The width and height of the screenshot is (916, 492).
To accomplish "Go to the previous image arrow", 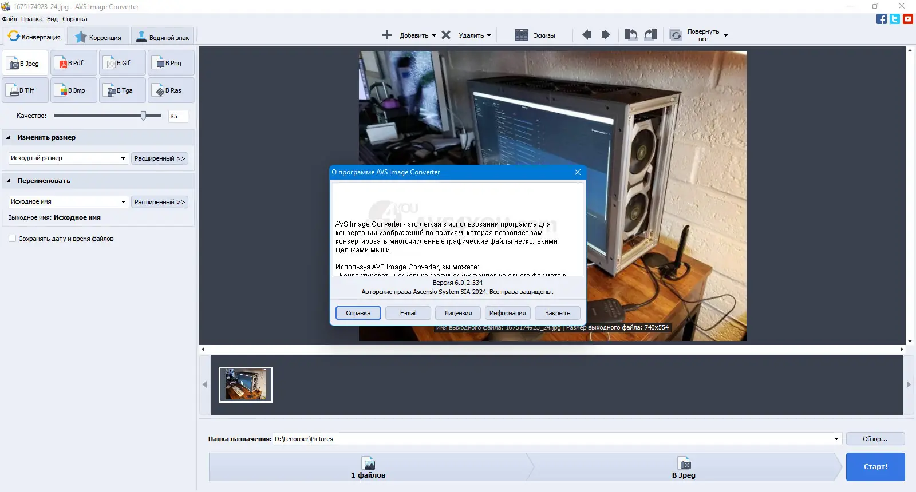I will (x=587, y=35).
